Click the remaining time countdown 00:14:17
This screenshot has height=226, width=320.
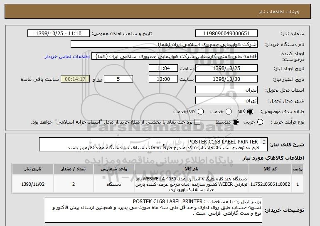coord(75,79)
